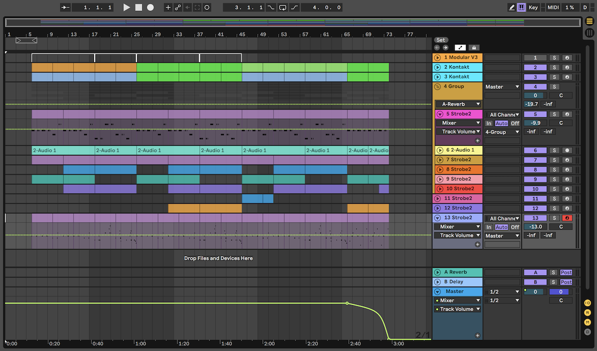Open 5 Strobe2 Track Volume parameter chooser

pos(458,132)
